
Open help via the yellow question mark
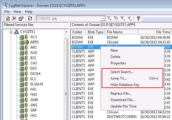pos(138,18)
